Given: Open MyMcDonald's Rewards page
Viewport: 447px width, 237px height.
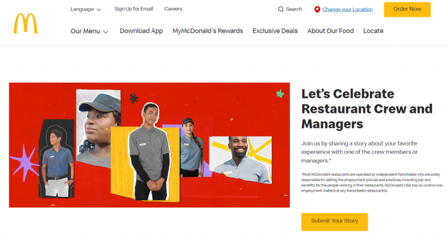Looking at the screenshot, I should tap(208, 31).
